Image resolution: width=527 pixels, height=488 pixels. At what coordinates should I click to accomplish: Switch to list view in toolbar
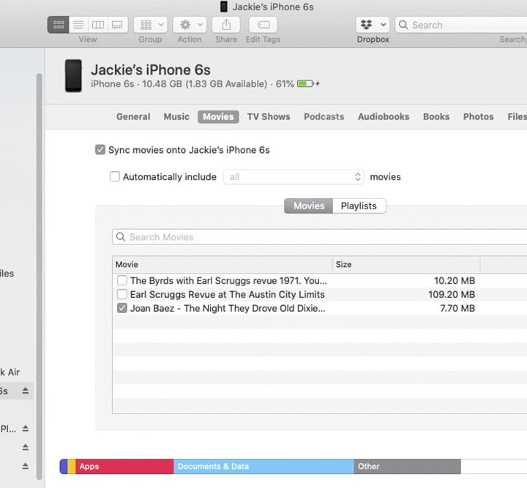coord(78,25)
